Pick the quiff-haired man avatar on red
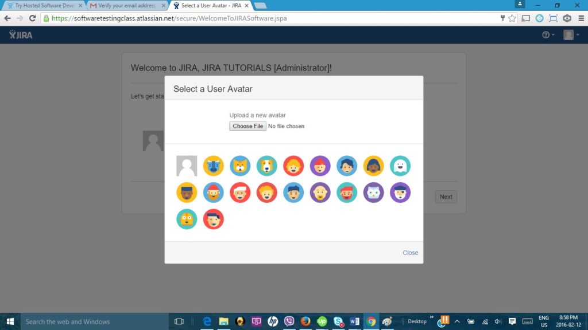Image resolution: width=588 pixels, height=330 pixels. coord(214,219)
